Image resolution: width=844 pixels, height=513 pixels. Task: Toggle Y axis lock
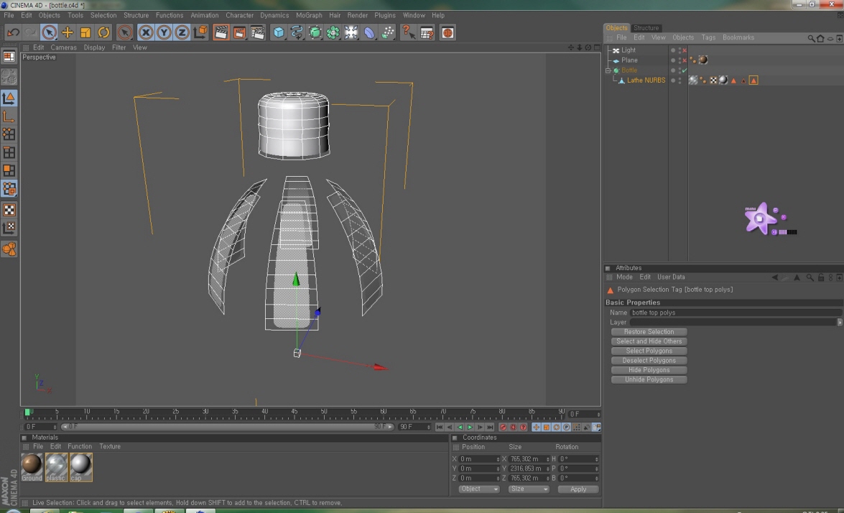click(164, 33)
